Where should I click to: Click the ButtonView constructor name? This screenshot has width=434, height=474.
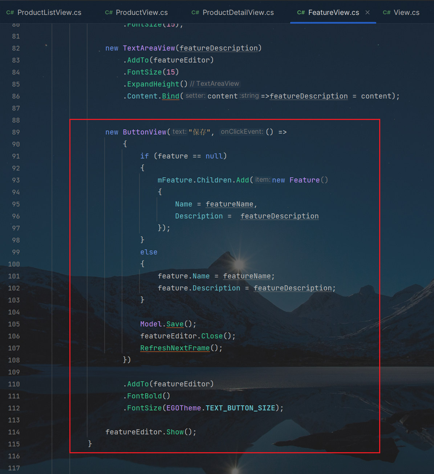click(x=145, y=132)
